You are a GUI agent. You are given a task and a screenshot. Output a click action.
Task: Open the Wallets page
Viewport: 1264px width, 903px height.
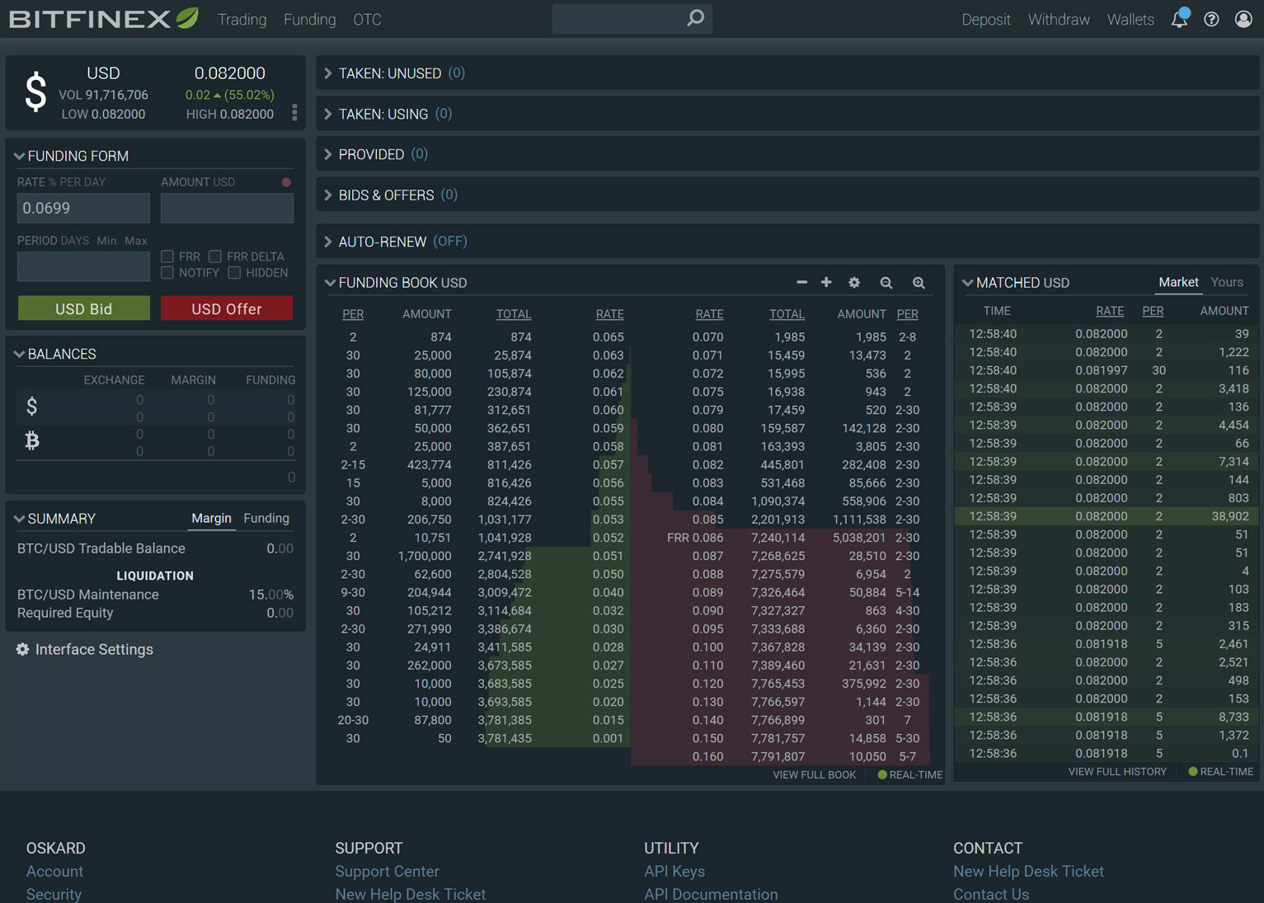point(1130,19)
